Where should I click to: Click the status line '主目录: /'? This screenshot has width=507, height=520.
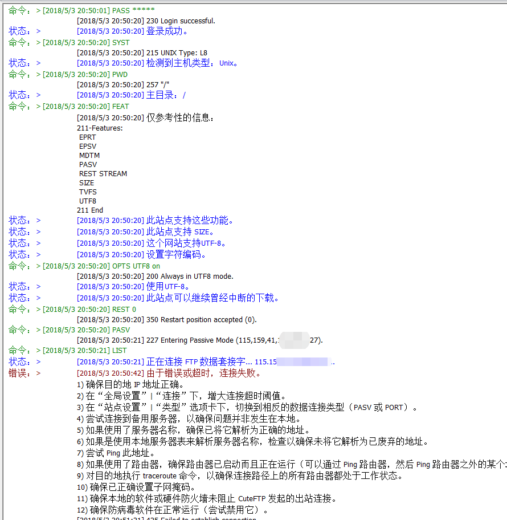(x=97, y=95)
